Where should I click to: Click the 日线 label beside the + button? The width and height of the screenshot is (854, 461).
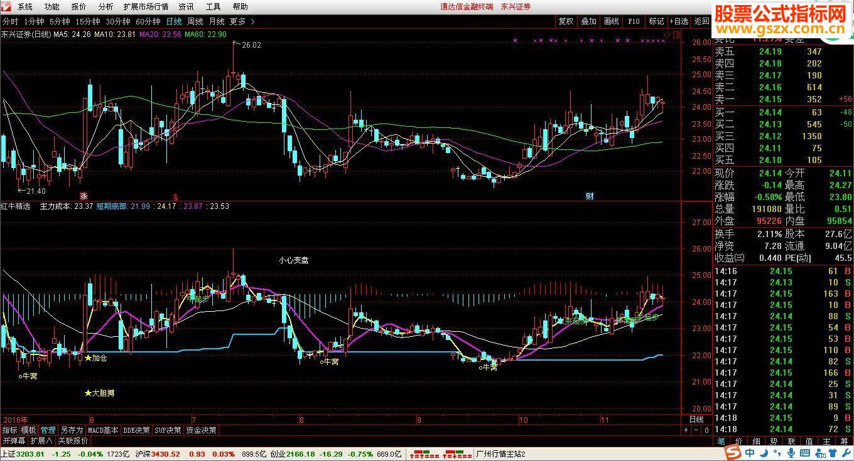696,419
